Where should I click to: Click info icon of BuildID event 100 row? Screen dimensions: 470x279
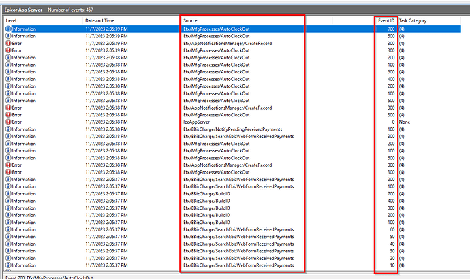coord(8,223)
